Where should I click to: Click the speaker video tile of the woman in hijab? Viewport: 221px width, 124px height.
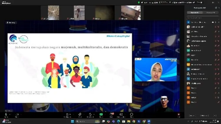(156, 70)
